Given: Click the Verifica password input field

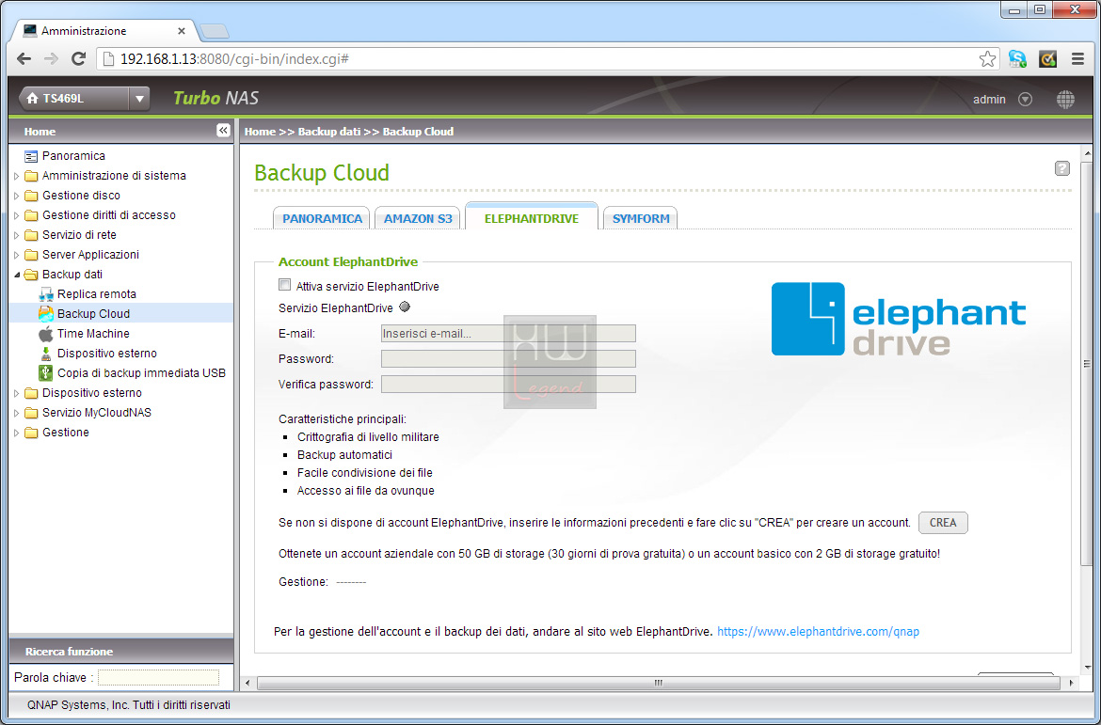Looking at the screenshot, I should pos(508,384).
